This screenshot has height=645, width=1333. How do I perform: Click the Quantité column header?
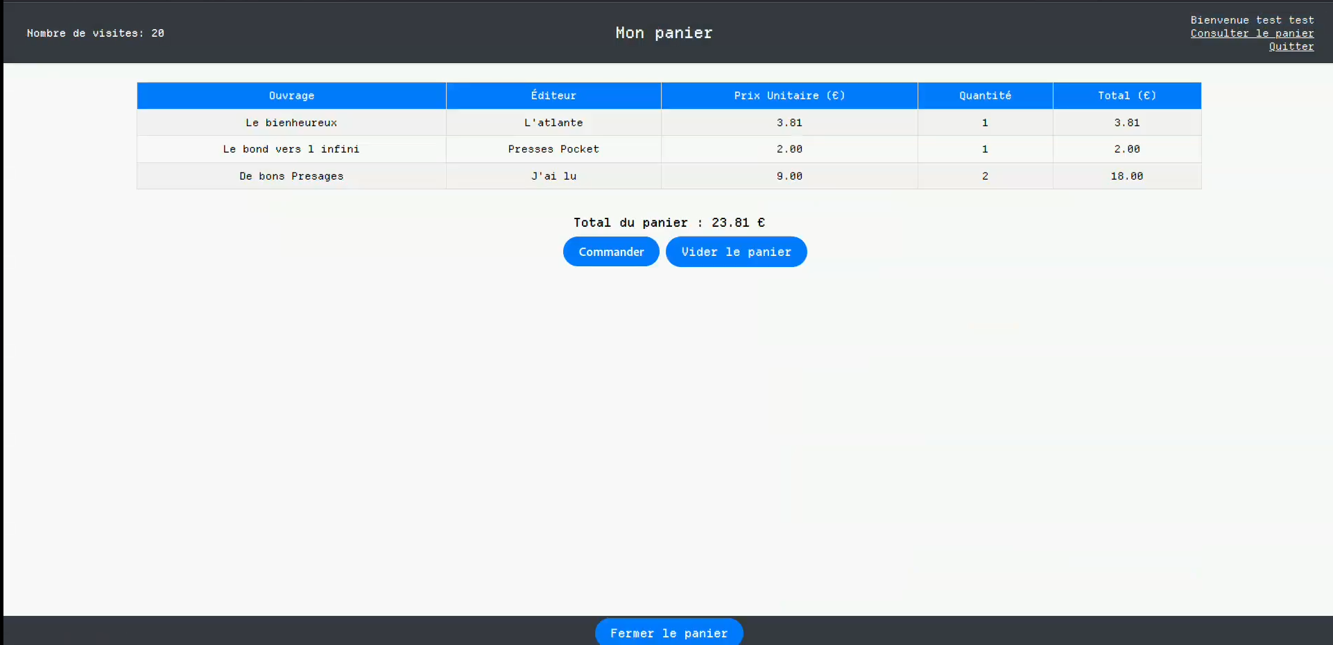(x=985, y=96)
